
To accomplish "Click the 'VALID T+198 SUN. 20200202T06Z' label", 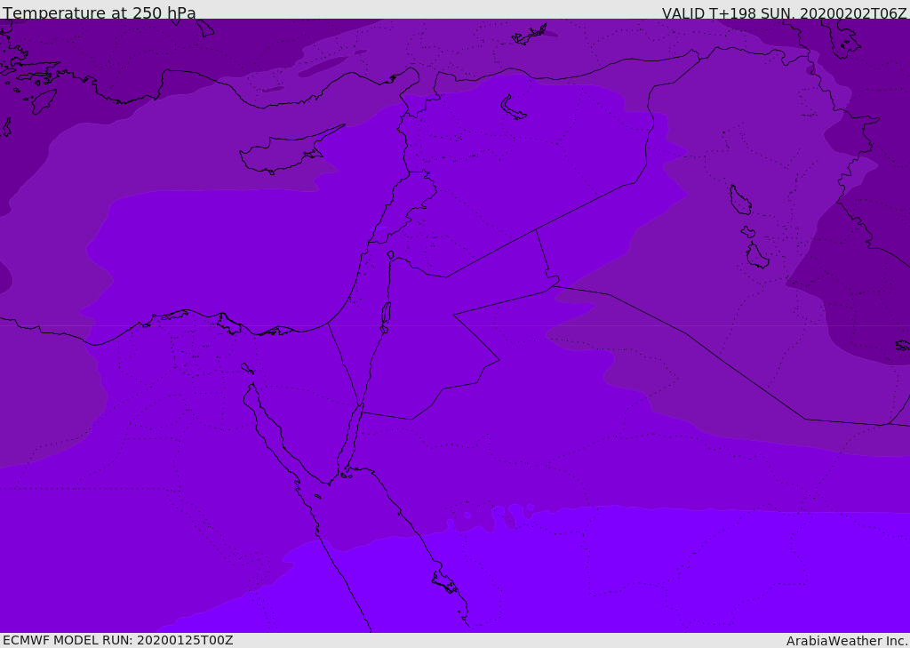I will tap(784, 13).
